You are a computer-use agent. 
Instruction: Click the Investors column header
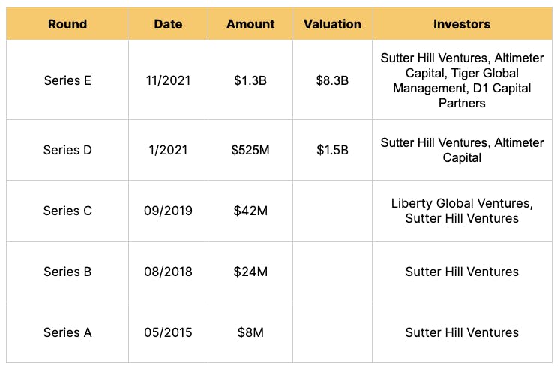(462, 24)
